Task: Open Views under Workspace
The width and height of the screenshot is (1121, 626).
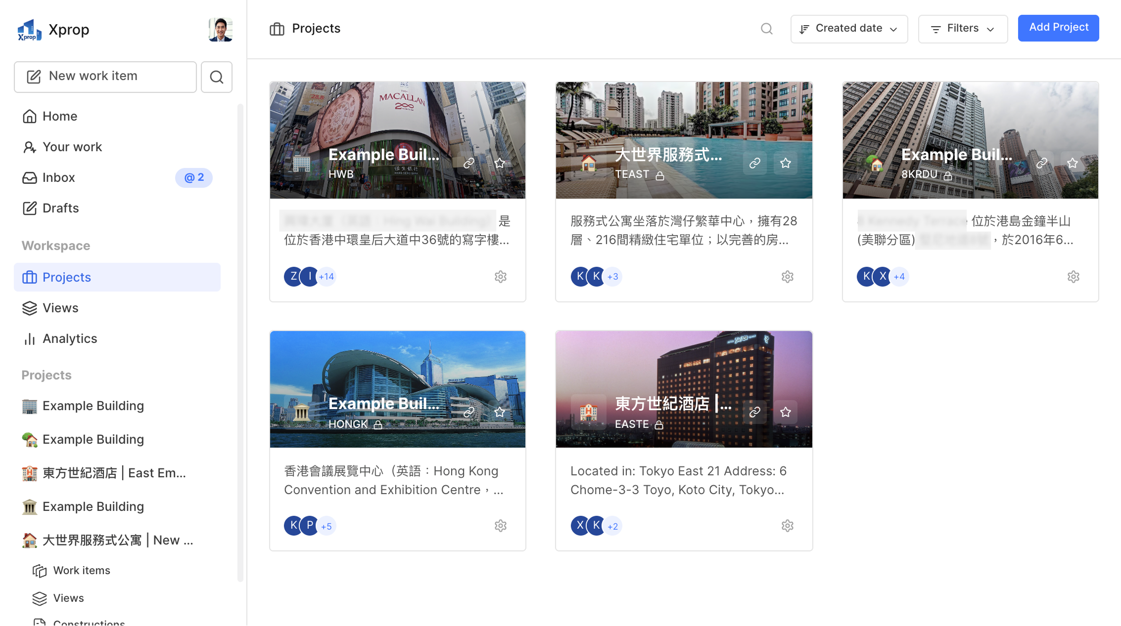Action: pyautogui.click(x=117, y=308)
